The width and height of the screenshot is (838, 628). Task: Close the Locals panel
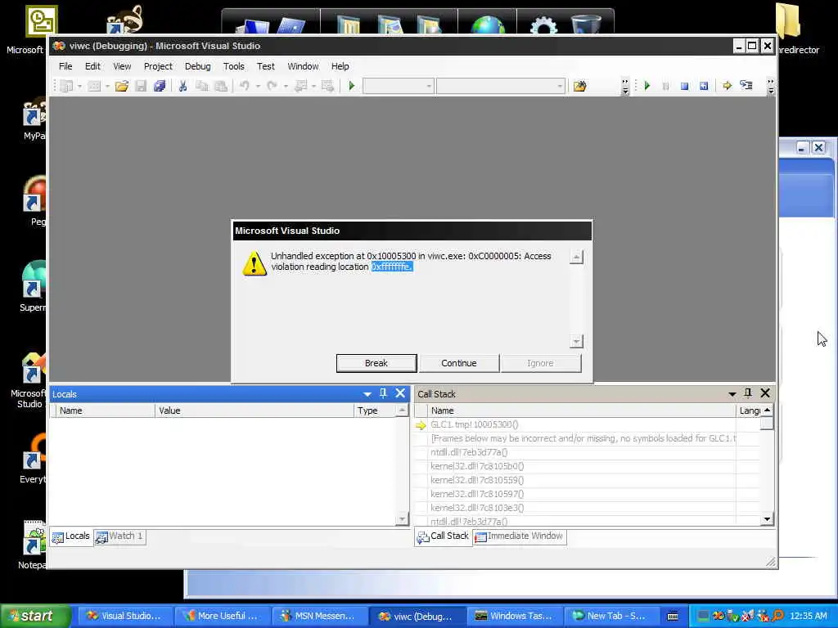(400, 393)
